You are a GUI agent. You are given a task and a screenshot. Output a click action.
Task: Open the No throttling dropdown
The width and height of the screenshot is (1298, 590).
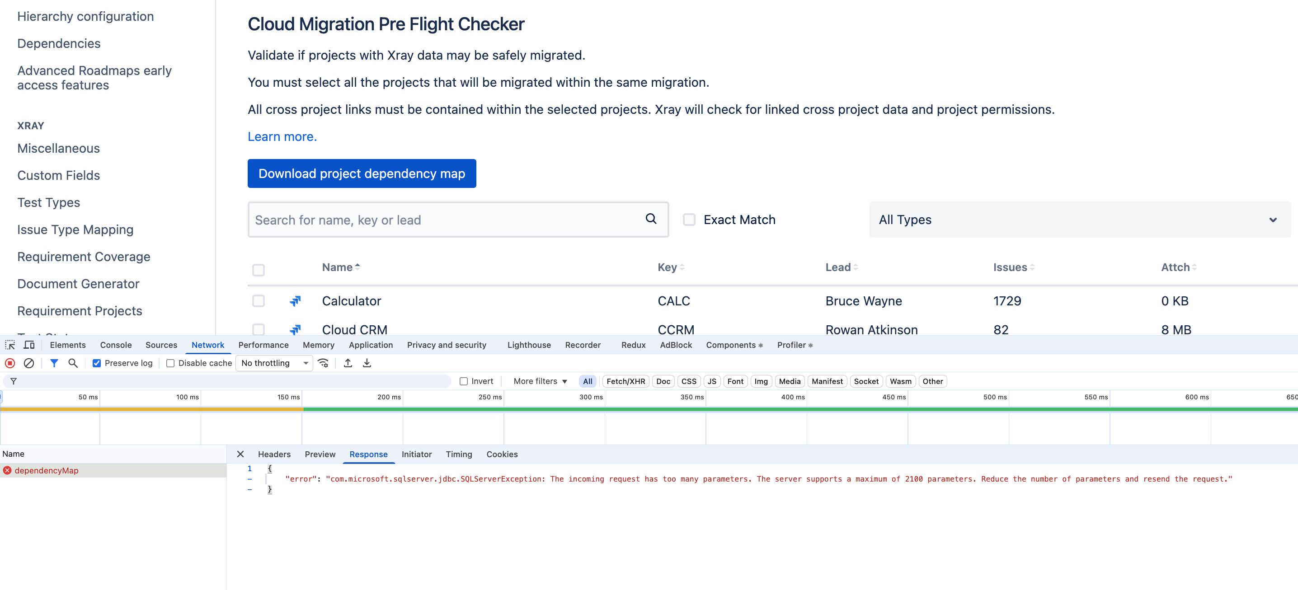tap(274, 363)
